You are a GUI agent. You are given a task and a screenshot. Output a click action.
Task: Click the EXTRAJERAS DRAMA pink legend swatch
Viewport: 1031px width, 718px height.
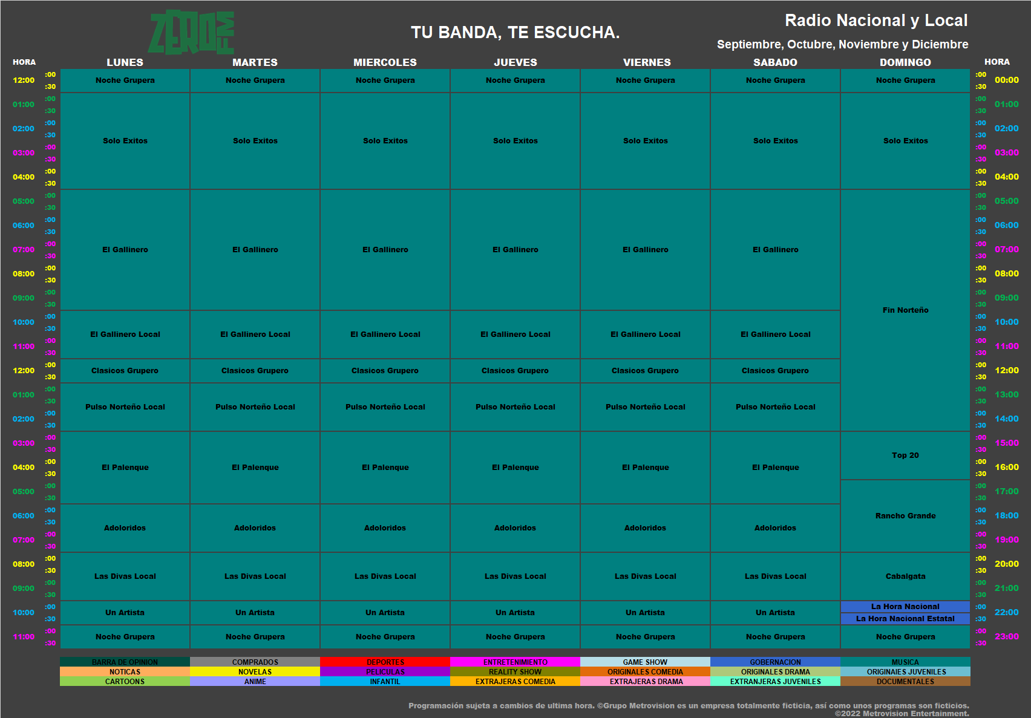pos(646,681)
